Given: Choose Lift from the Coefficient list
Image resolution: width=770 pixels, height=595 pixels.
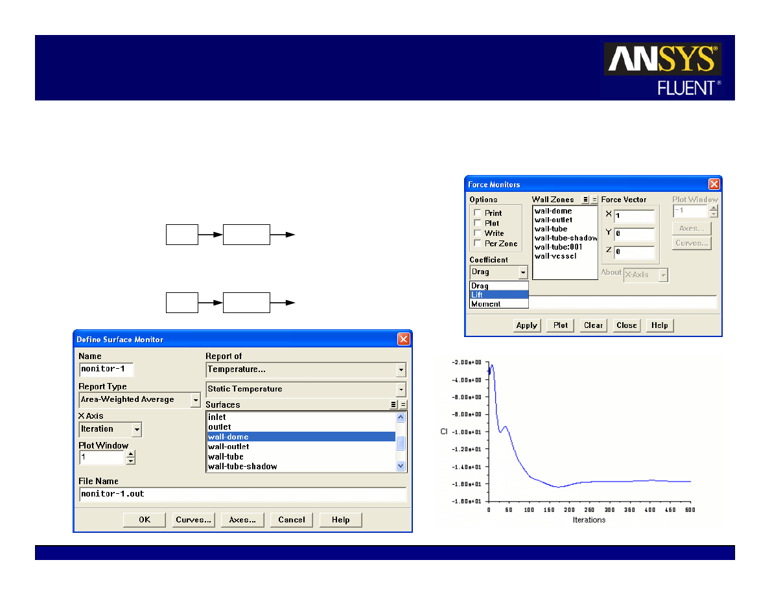Looking at the screenshot, I should click(498, 295).
